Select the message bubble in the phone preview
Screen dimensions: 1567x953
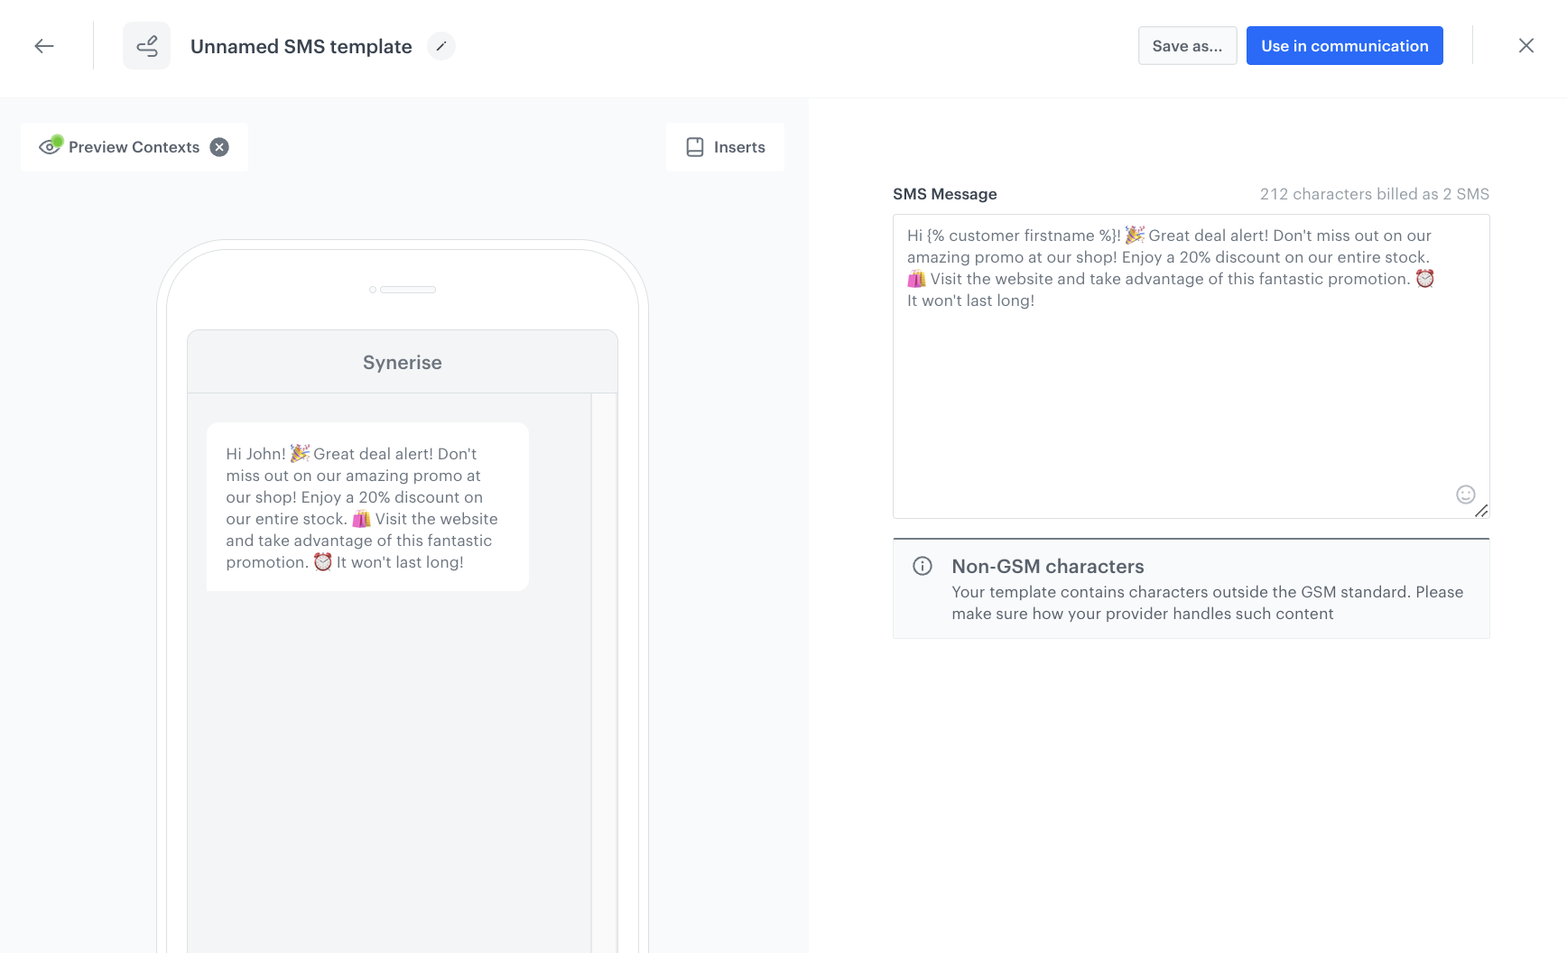pos(366,506)
